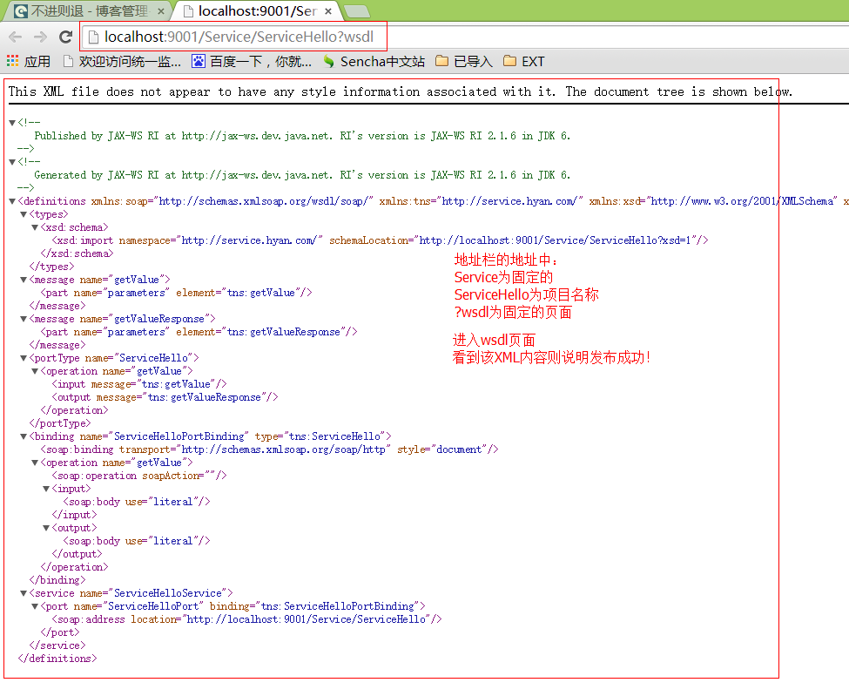
Task: Collapse the output element in binding
Action: pyautogui.click(x=46, y=528)
